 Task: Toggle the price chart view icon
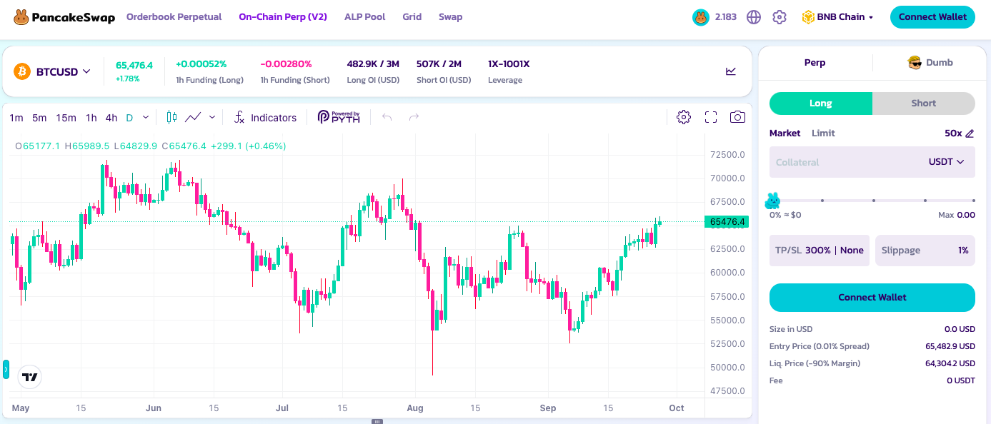[731, 71]
